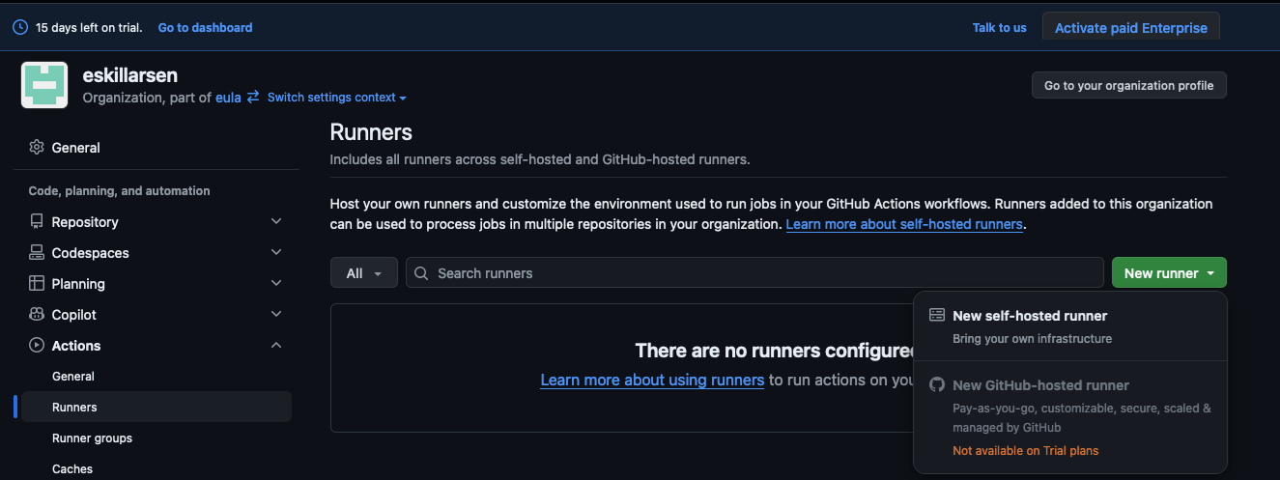Click the trial clock icon

pyautogui.click(x=20, y=28)
